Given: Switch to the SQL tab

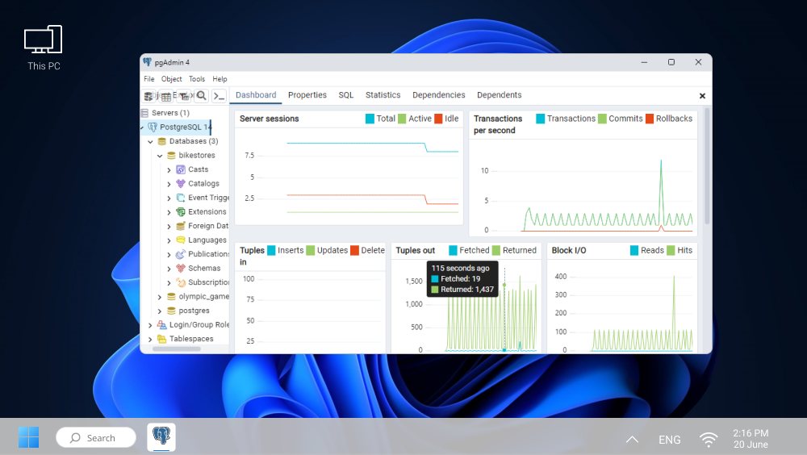Looking at the screenshot, I should pyautogui.click(x=346, y=94).
